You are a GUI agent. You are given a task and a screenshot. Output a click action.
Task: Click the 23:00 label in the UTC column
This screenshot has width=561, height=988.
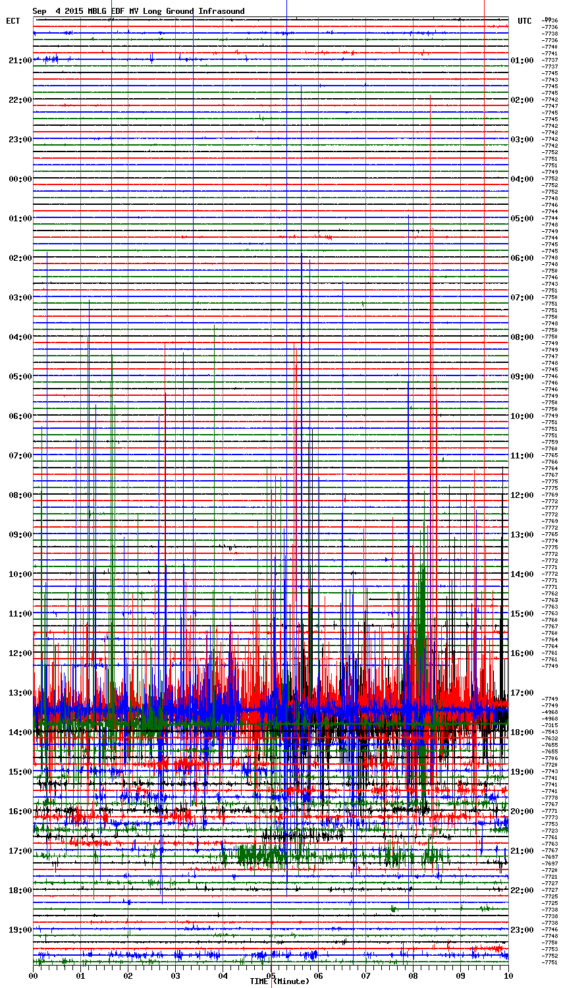522,930
